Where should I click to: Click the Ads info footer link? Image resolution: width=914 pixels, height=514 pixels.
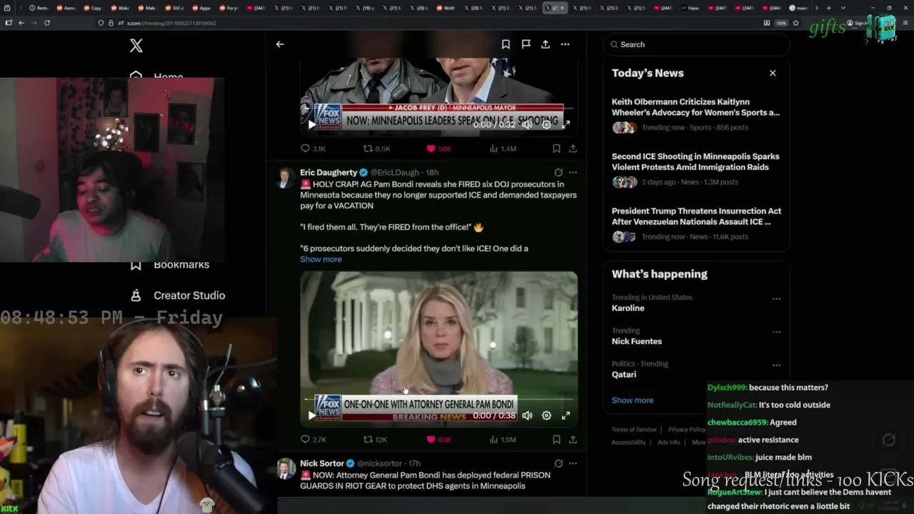(x=669, y=443)
